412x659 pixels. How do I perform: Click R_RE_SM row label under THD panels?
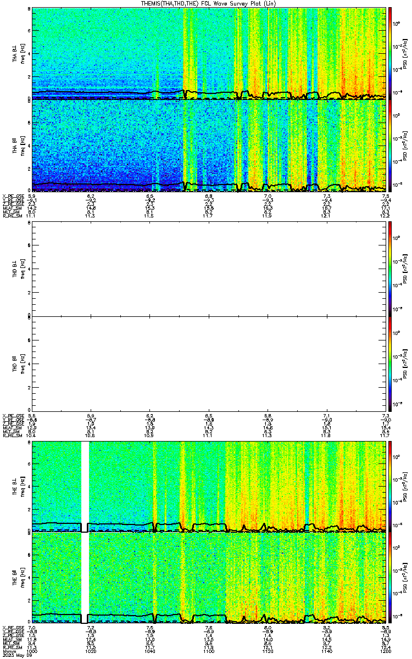coord(12,435)
